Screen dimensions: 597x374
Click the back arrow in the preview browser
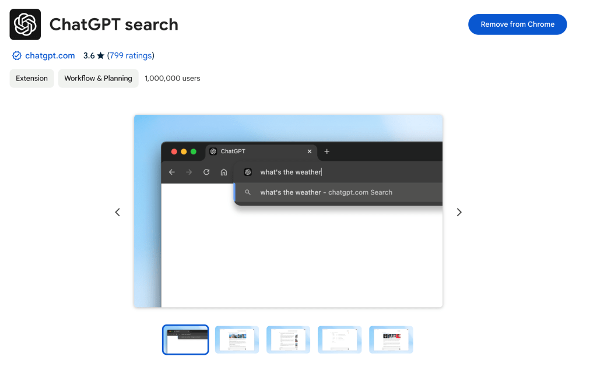(x=172, y=172)
